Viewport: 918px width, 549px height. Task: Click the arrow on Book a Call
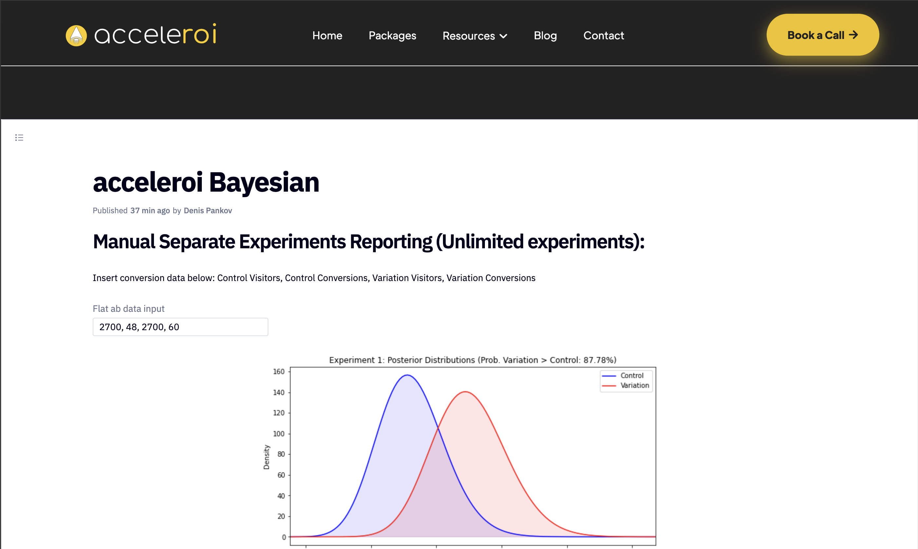tap(853, 35)
